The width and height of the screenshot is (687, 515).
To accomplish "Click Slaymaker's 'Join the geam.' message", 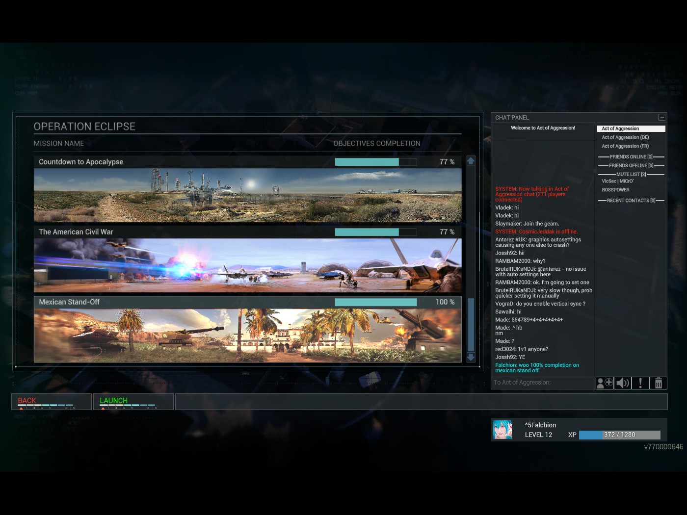I will 527,224.
